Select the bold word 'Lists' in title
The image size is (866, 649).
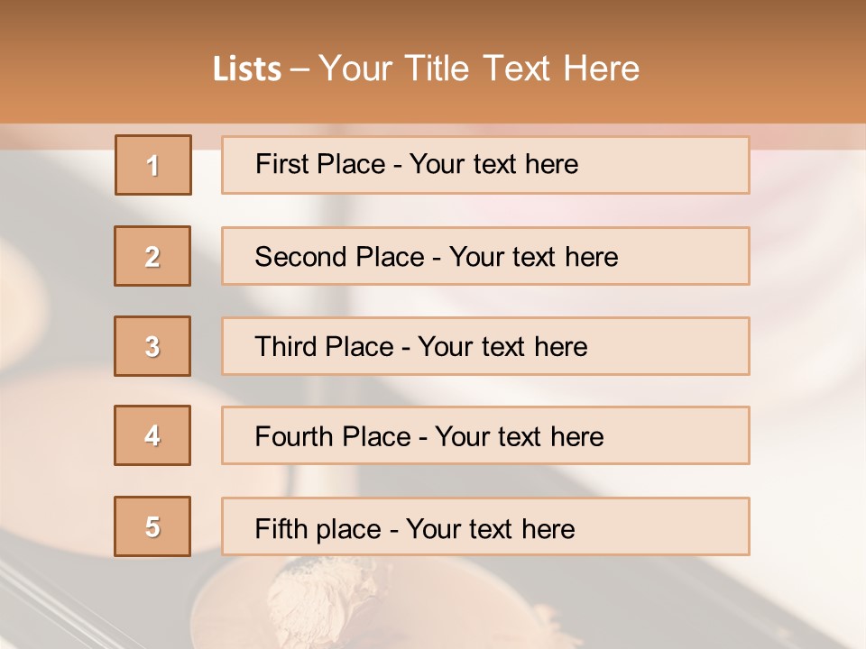pyautogui.click(x=247, y=69)
